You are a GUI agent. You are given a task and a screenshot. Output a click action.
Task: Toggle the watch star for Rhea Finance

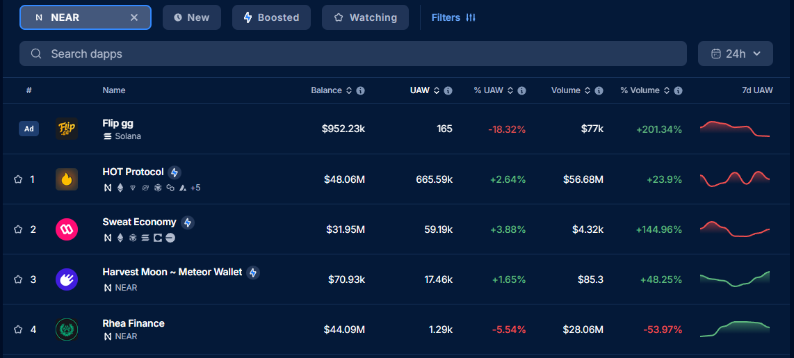[x=18, y=329]
